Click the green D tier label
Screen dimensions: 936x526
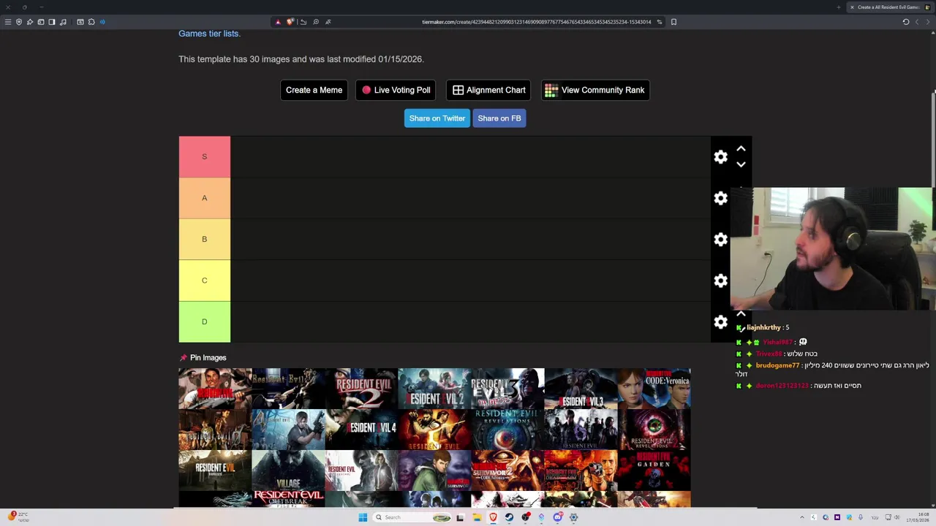pos(205,321)
